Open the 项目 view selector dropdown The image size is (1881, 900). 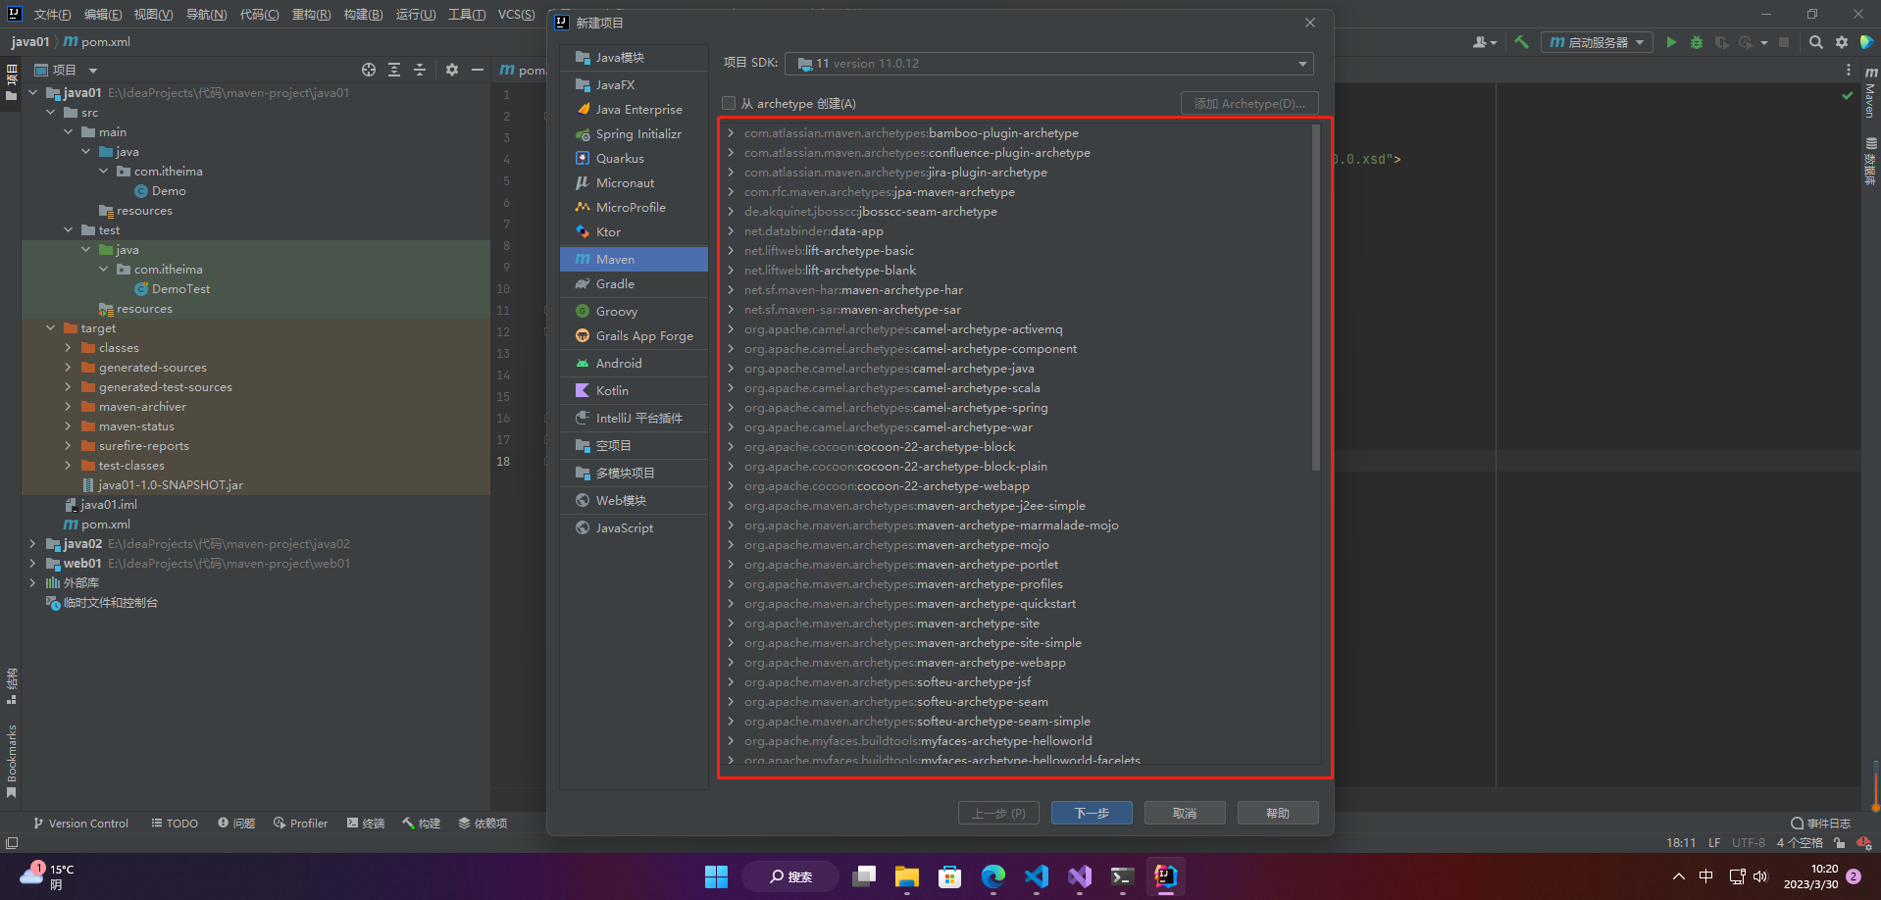(x=66, y=70)
